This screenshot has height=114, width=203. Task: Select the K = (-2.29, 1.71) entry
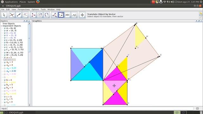[x=14, y=42]
